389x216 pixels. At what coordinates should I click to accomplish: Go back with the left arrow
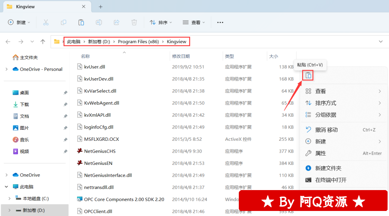point(8,42)
